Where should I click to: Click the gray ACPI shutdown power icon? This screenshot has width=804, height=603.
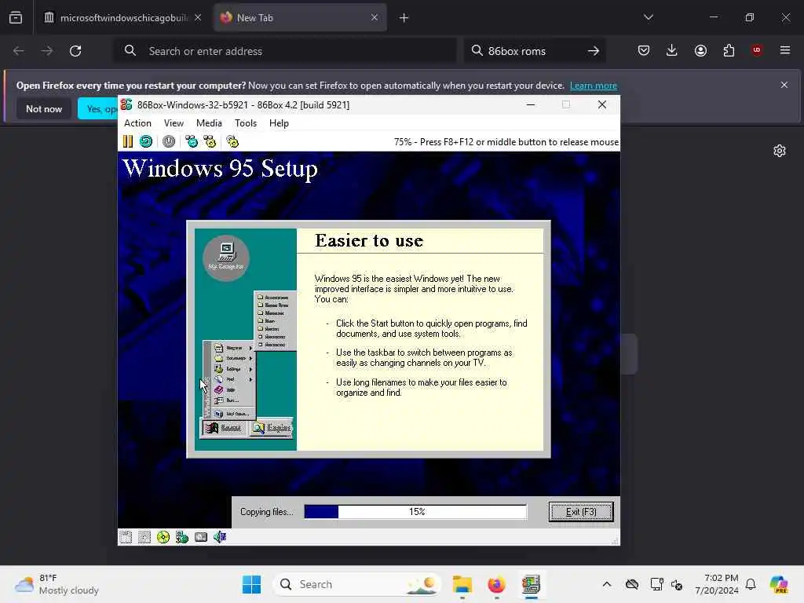(169, 141)
